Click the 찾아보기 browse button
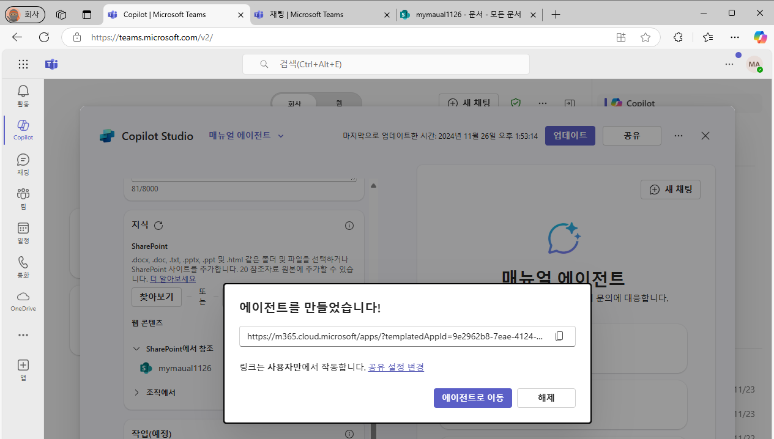The width and height of the screenshot is (774, 439). [x=157, y=297]
